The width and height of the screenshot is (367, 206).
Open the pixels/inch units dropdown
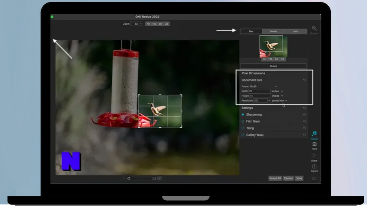(280, 100)
